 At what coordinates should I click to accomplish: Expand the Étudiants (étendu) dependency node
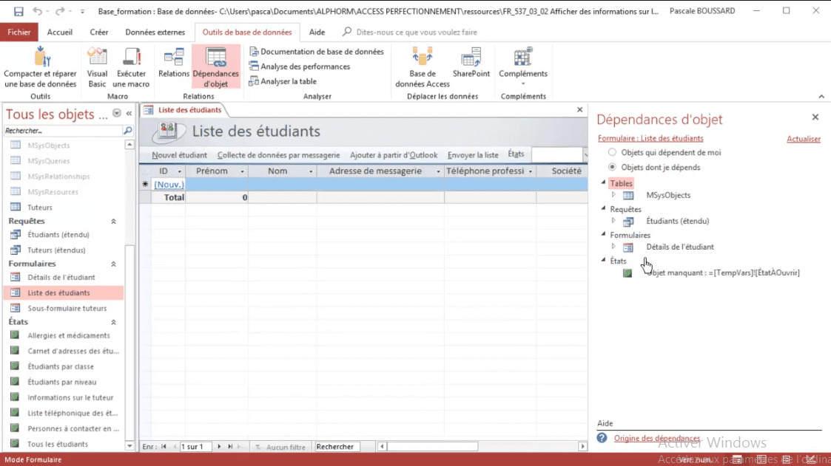click(612, 221)
